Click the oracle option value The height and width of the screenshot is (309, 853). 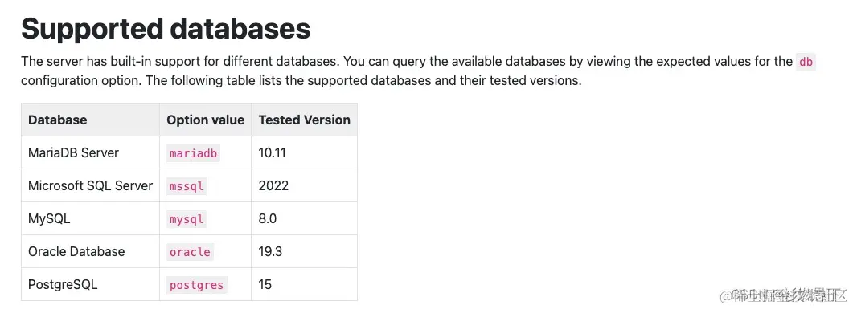click(190, 252)
